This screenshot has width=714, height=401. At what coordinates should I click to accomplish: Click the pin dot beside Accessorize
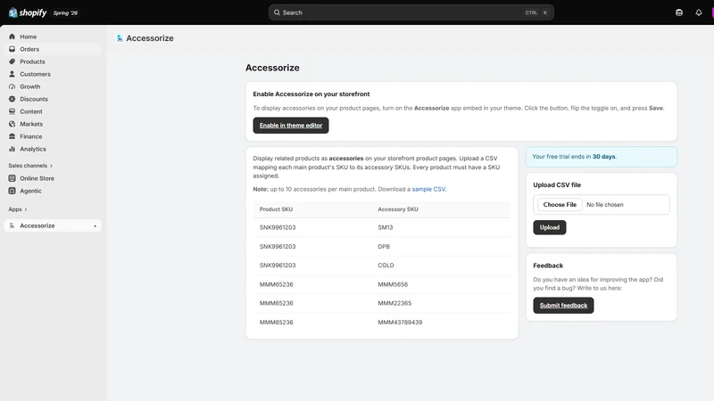coord(95,226)
